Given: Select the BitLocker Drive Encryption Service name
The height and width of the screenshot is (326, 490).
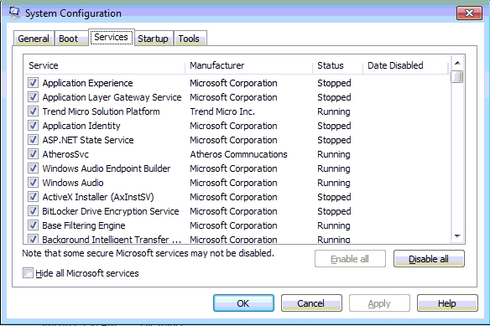Looking at the screenshot, I should pos(110,211).
